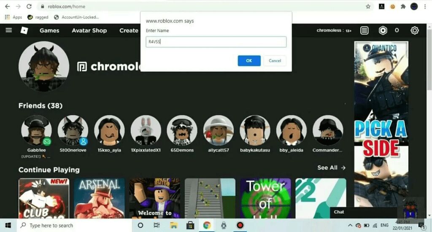This screenshot has width=432, height=232.
Task: Click the battery icon in the tray
Action: pos(367,225)
